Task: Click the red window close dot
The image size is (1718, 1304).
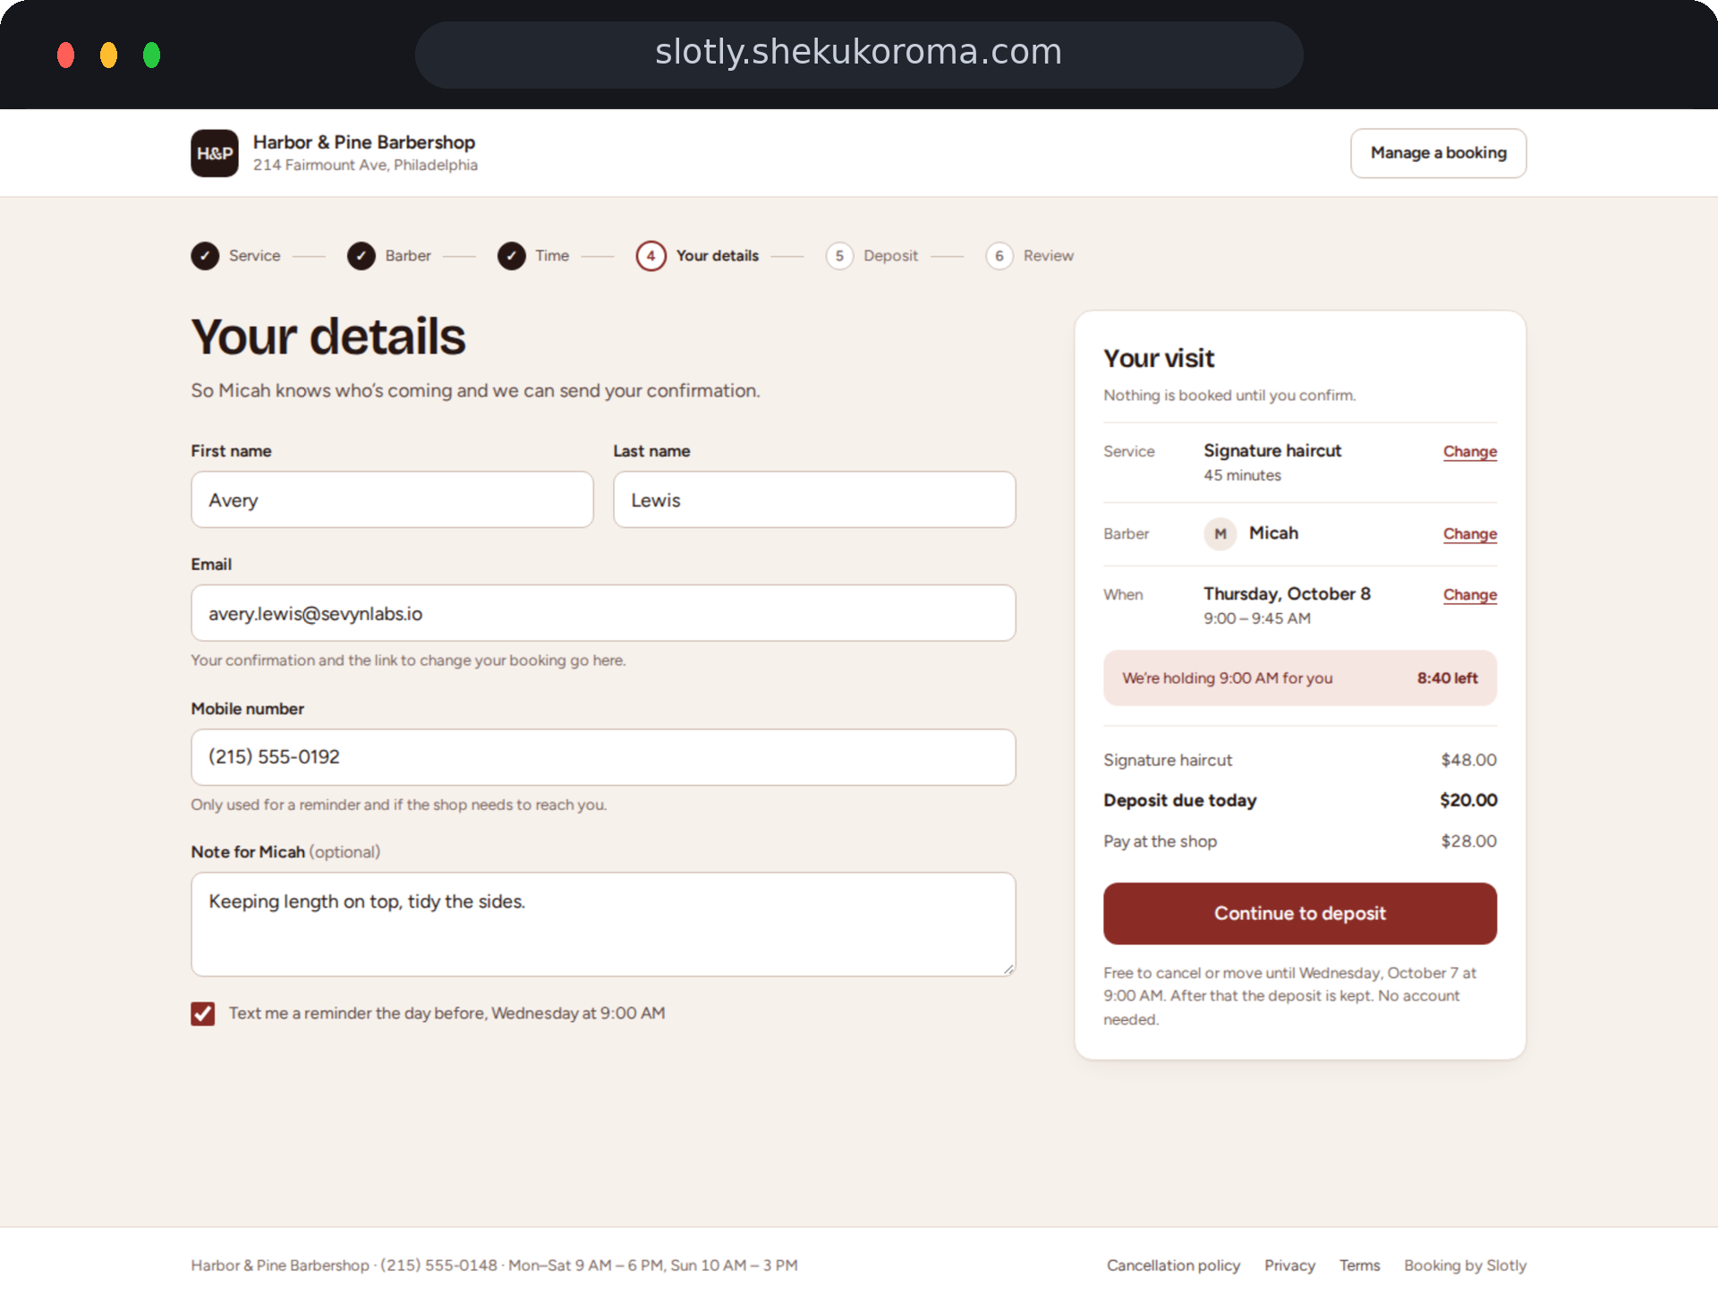Action: click(x=65, y=55)
